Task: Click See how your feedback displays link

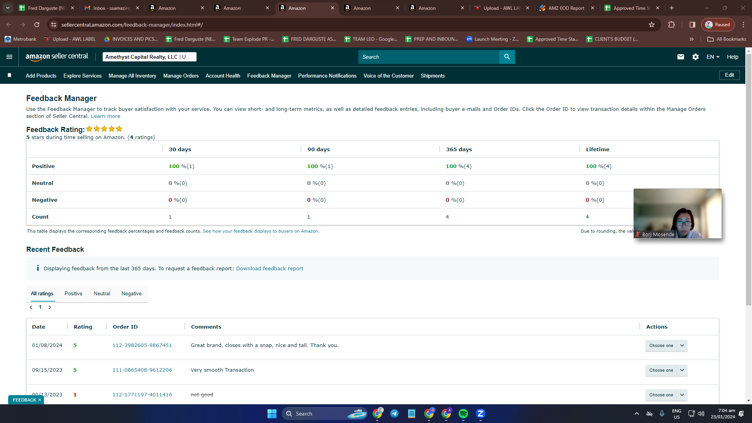Action: point(260,231)
